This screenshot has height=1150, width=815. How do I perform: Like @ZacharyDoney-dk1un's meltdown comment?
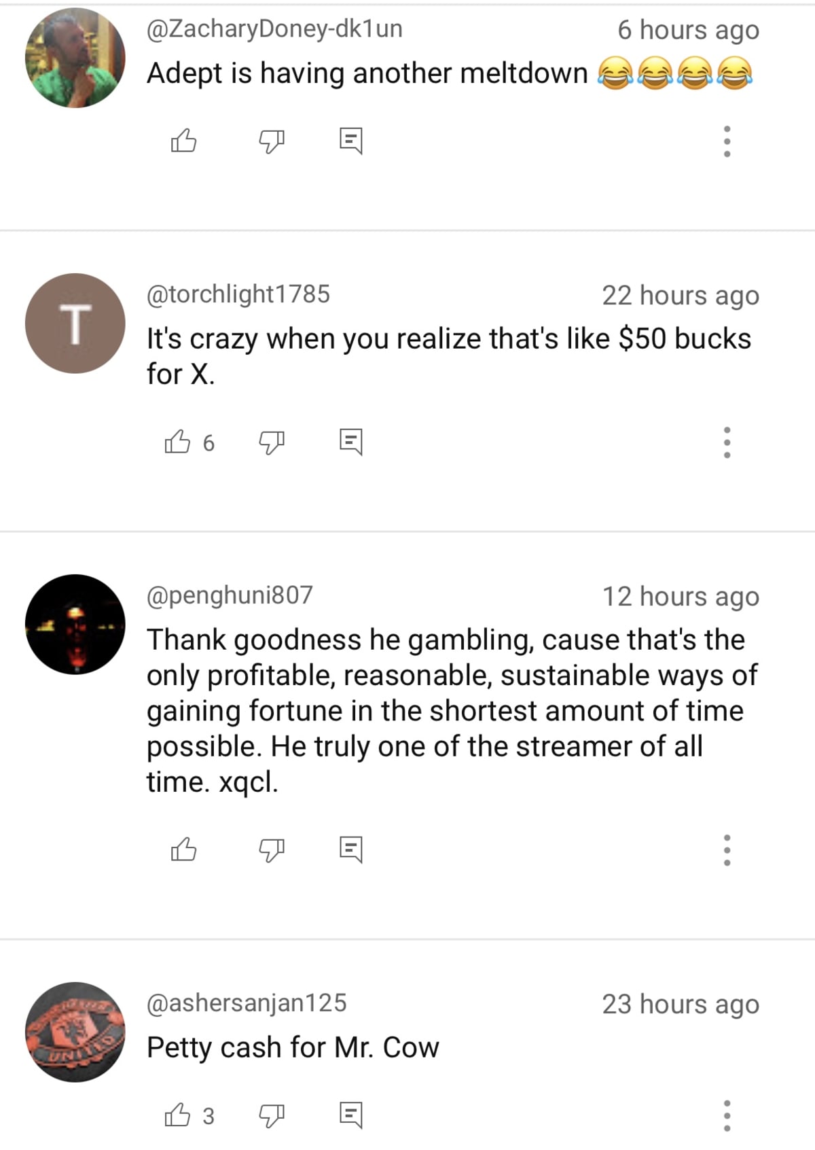pyautogui.click(x=185, y=141)
